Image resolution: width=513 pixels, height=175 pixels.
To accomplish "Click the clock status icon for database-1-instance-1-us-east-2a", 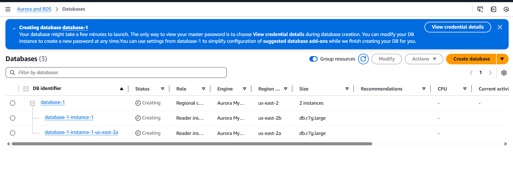I will (x=138, y=133).
